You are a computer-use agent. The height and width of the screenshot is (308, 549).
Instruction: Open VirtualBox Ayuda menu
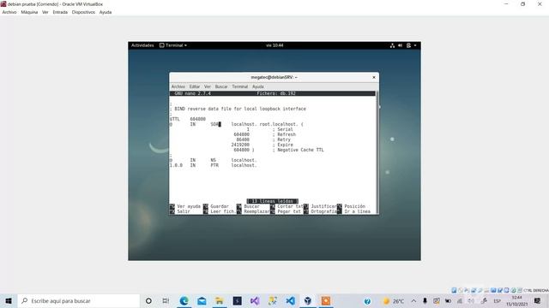[106, 12]
